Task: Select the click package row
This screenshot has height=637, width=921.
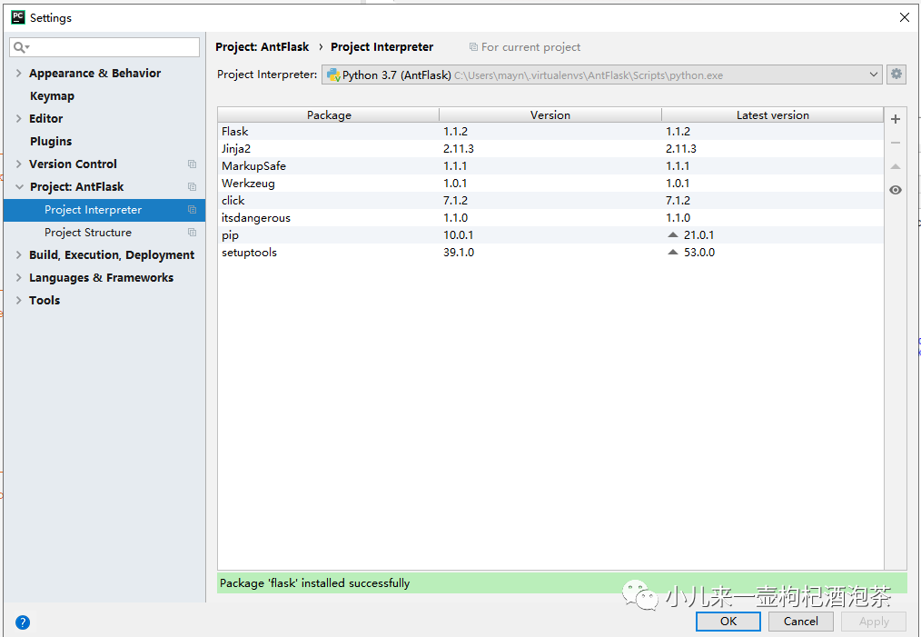Action: coord(550,201)
